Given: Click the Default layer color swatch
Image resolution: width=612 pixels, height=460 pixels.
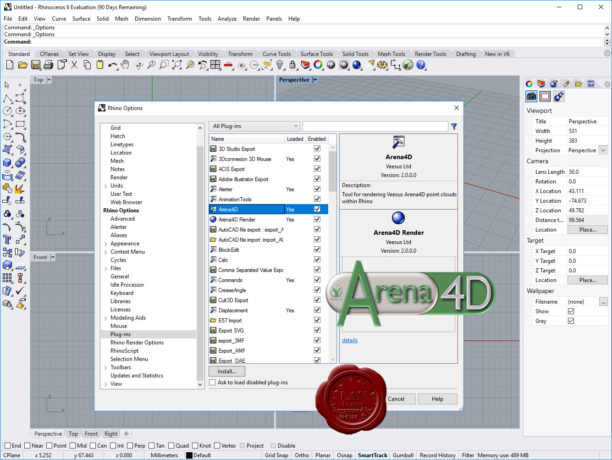Looking at the screenshot, I should click(x=189, y=455).
